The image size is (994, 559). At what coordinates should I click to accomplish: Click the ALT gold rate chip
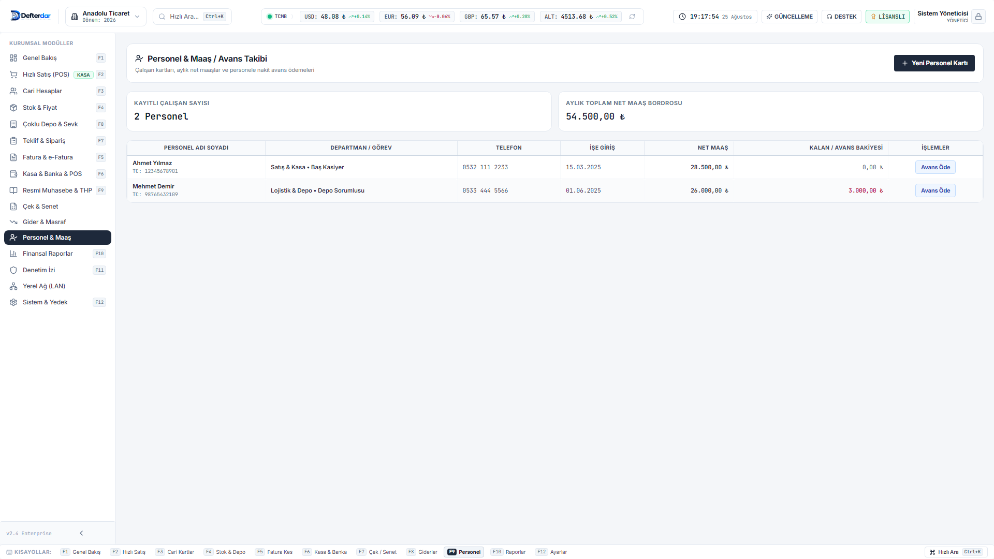(581, 17)
